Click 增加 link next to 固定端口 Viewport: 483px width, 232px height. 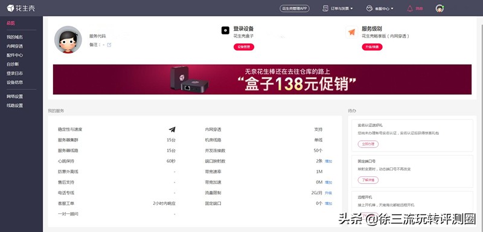point(328,204)
